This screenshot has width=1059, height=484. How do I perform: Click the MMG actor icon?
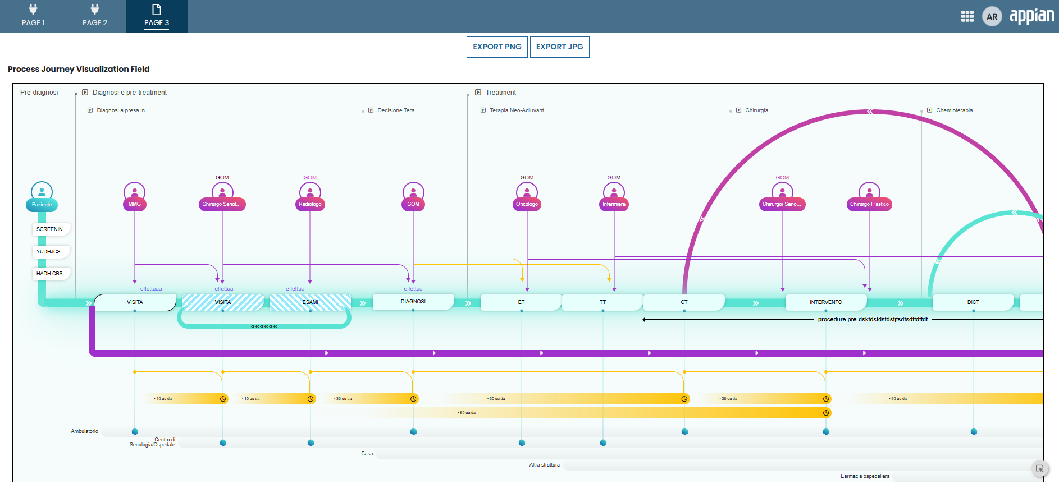coord(134,192)
